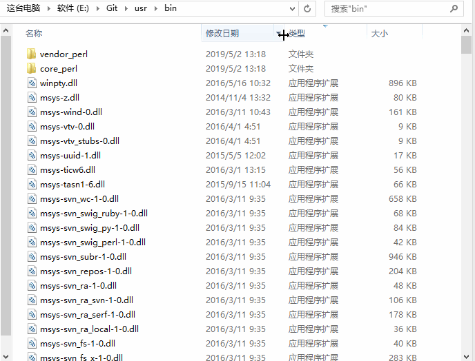Open the address bar history dropdown
This screenshot has height=361, width=475.
(291, 9)
